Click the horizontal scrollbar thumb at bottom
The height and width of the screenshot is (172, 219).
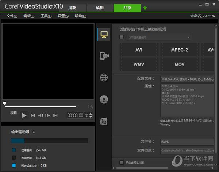tap(142, 168)
